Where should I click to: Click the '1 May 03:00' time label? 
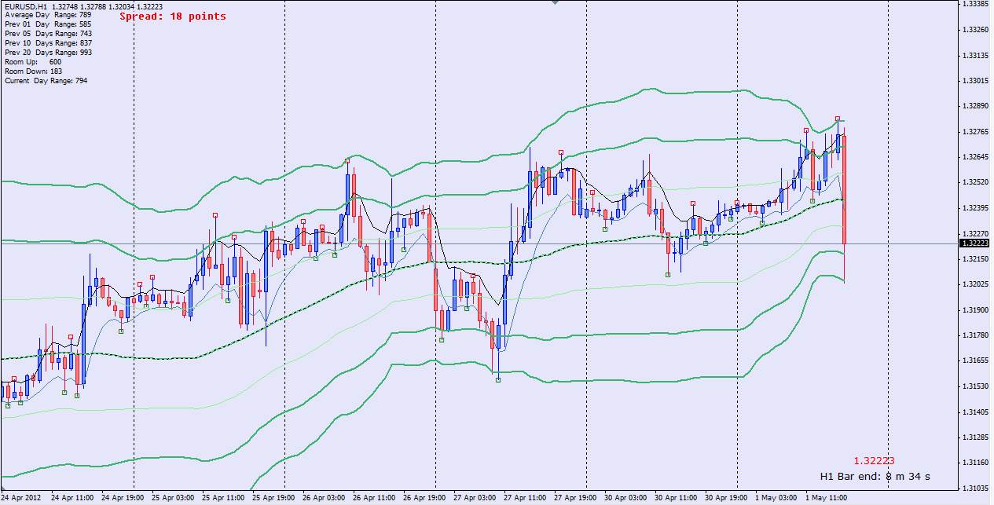click(776, 498)
